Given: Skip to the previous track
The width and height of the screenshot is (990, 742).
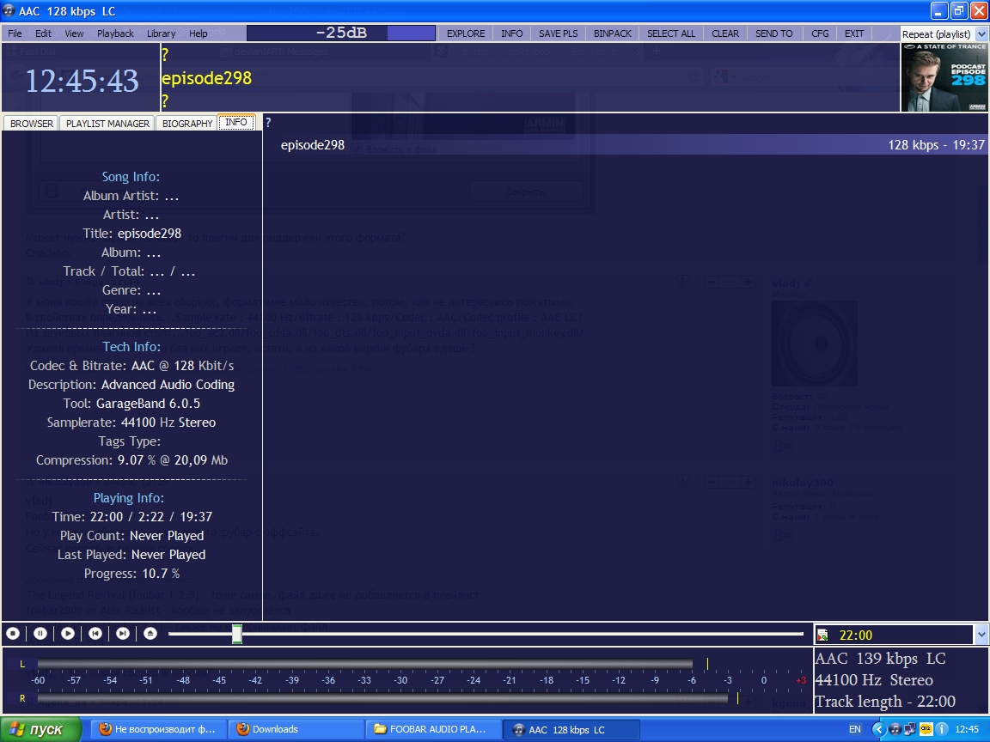Looking at the screenshot, I should (x=95, y=634).
